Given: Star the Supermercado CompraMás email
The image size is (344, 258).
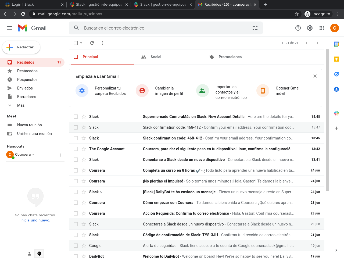Looking at the screenshot, I should (x=84, y=117).
